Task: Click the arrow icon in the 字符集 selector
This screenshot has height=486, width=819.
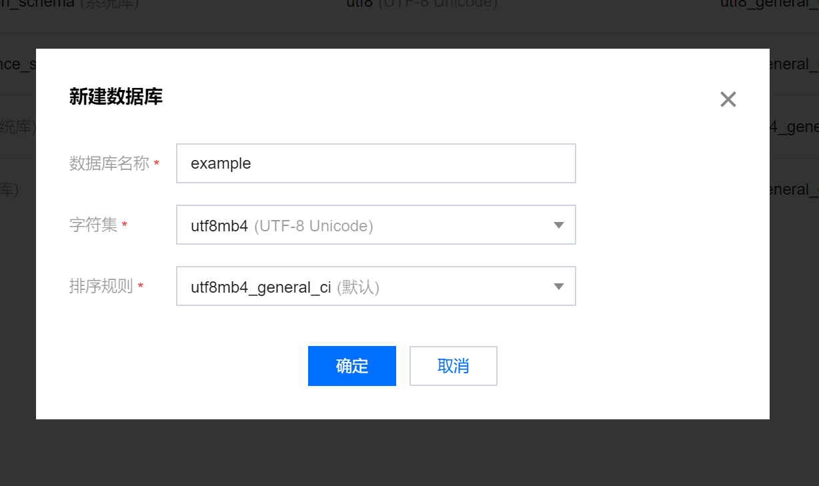Action: pyautogui.click(x=559, y=225)
